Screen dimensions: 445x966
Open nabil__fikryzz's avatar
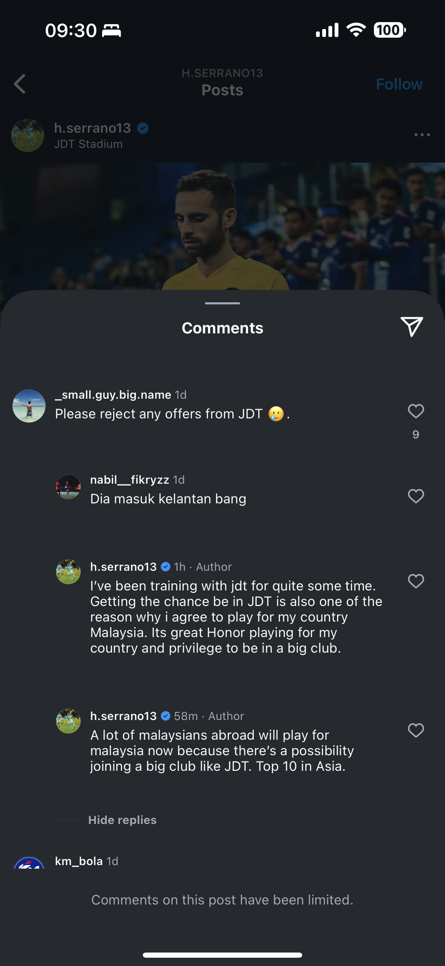pos(68,487)
